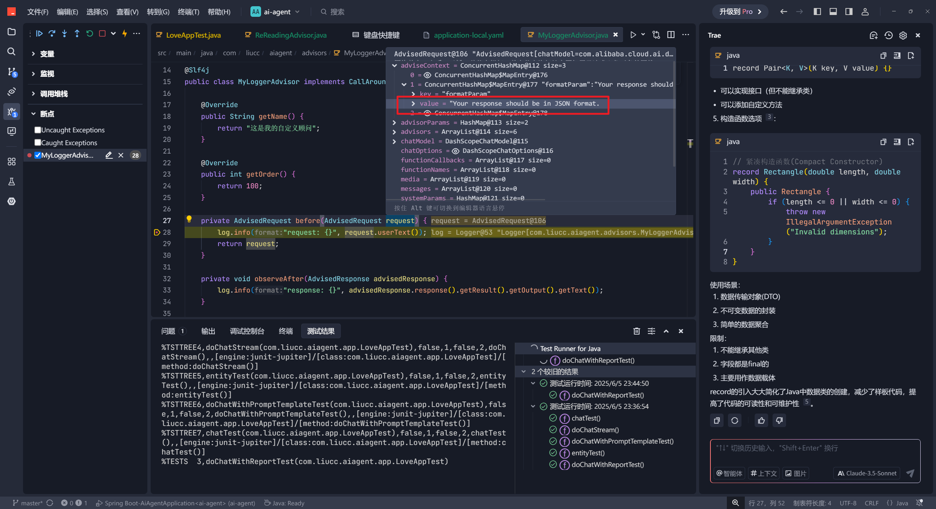This screenshot has height=509, width=936.
Task: Clear test results with trash icon
Action: coord(637,331)
